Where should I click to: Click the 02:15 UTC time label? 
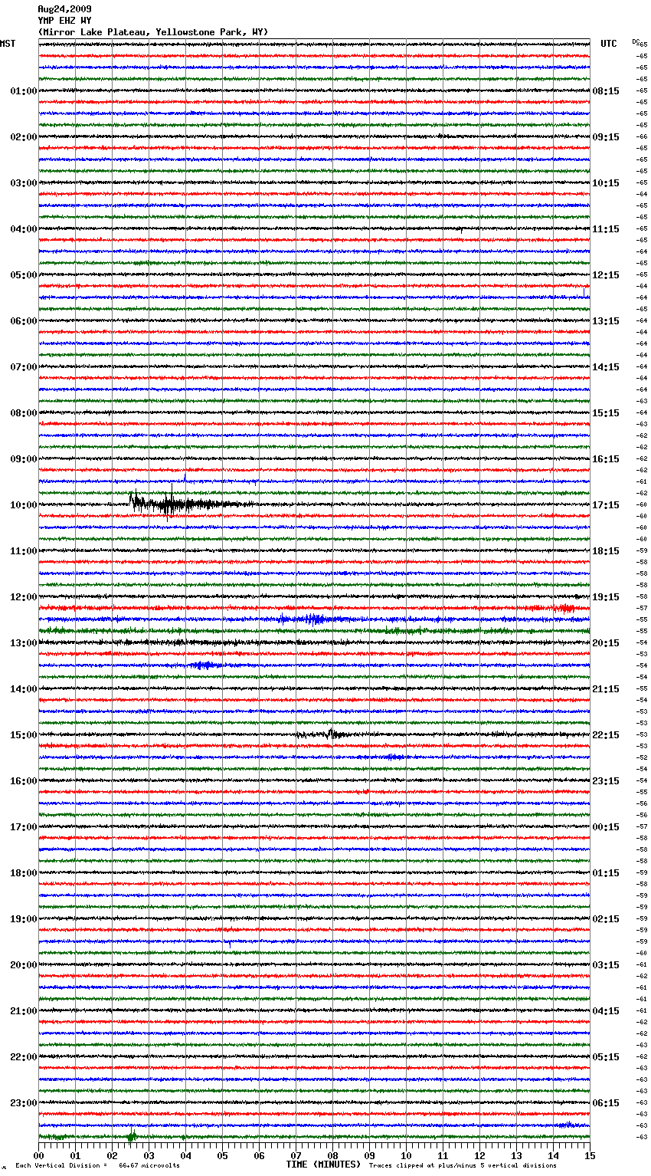[606, 919]
